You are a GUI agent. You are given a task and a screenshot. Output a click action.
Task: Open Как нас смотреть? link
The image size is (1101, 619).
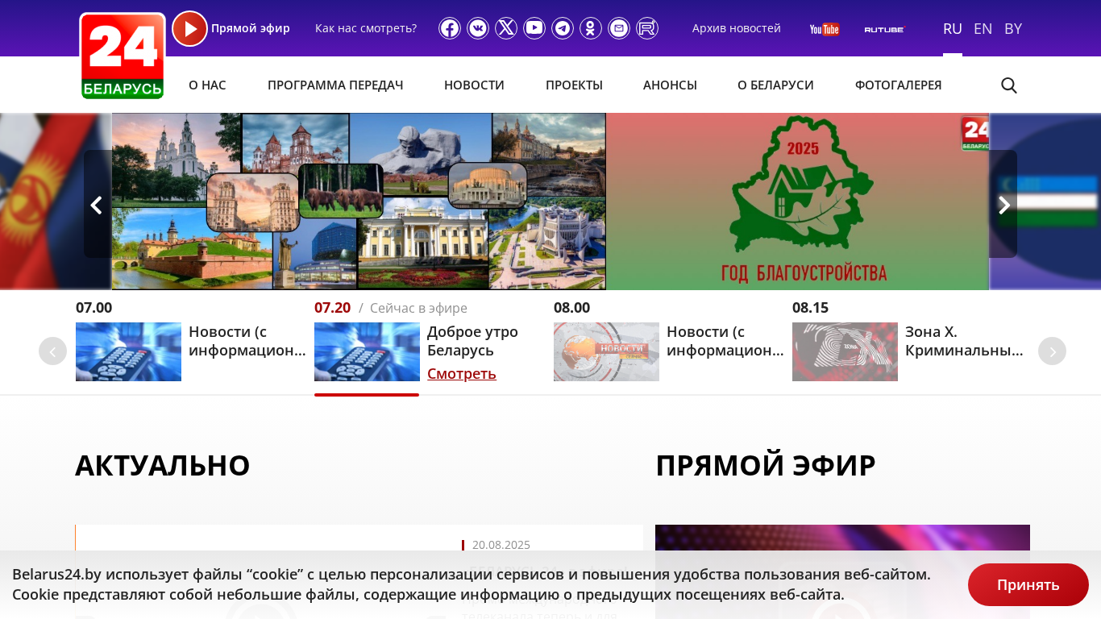pos(366,28)
